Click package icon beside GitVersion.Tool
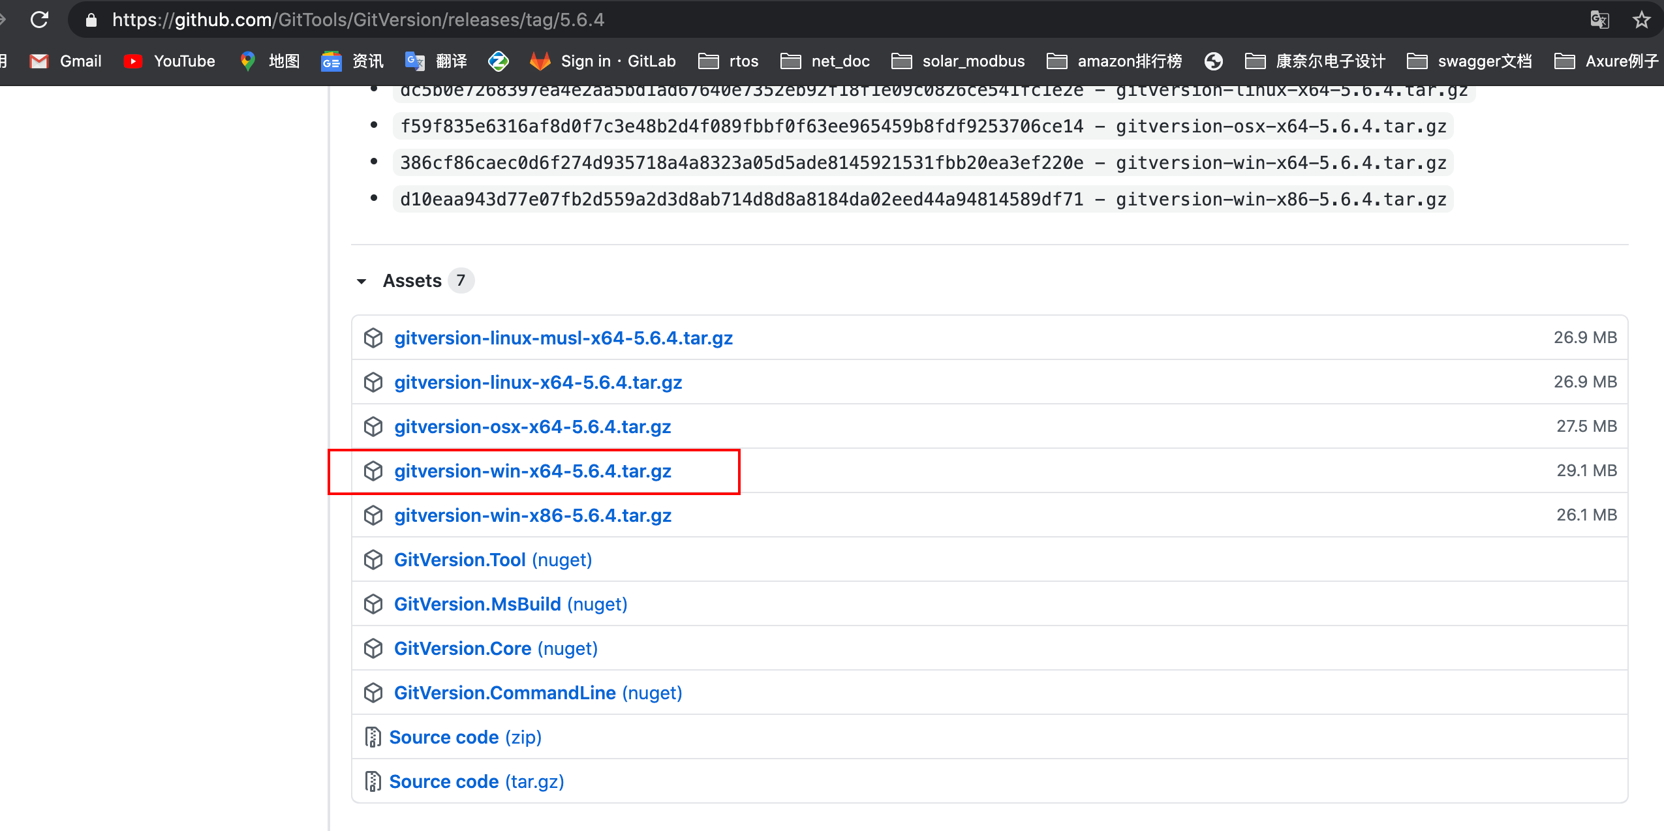This screenshot has height=831, width=1664. click(373, 560)
